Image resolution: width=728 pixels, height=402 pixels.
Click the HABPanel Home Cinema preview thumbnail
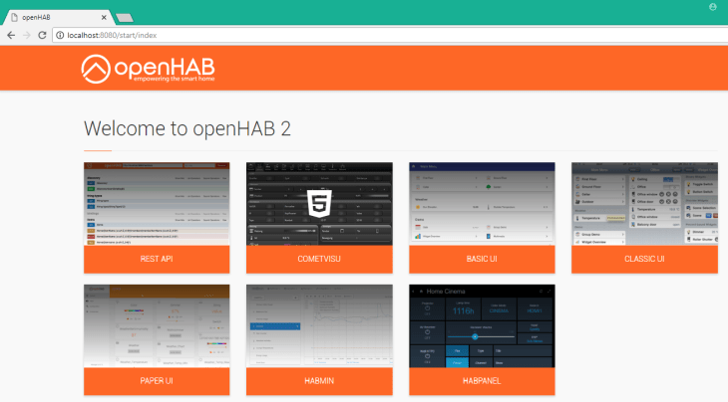coord(482,326)
